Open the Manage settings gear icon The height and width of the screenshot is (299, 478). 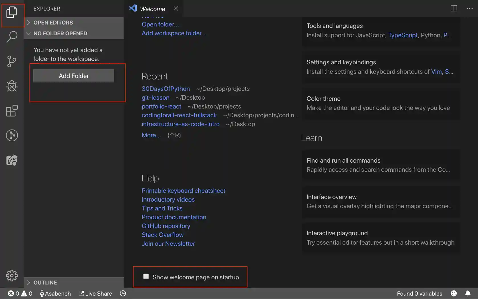(x=12, y=275)
